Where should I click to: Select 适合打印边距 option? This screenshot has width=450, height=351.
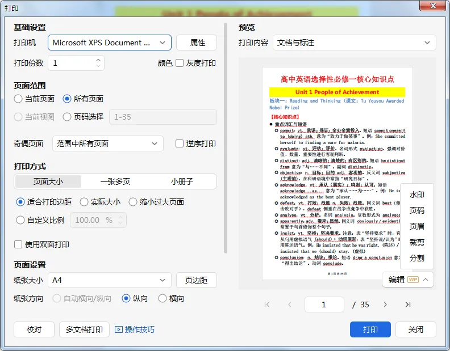click(x=20, y=202)
